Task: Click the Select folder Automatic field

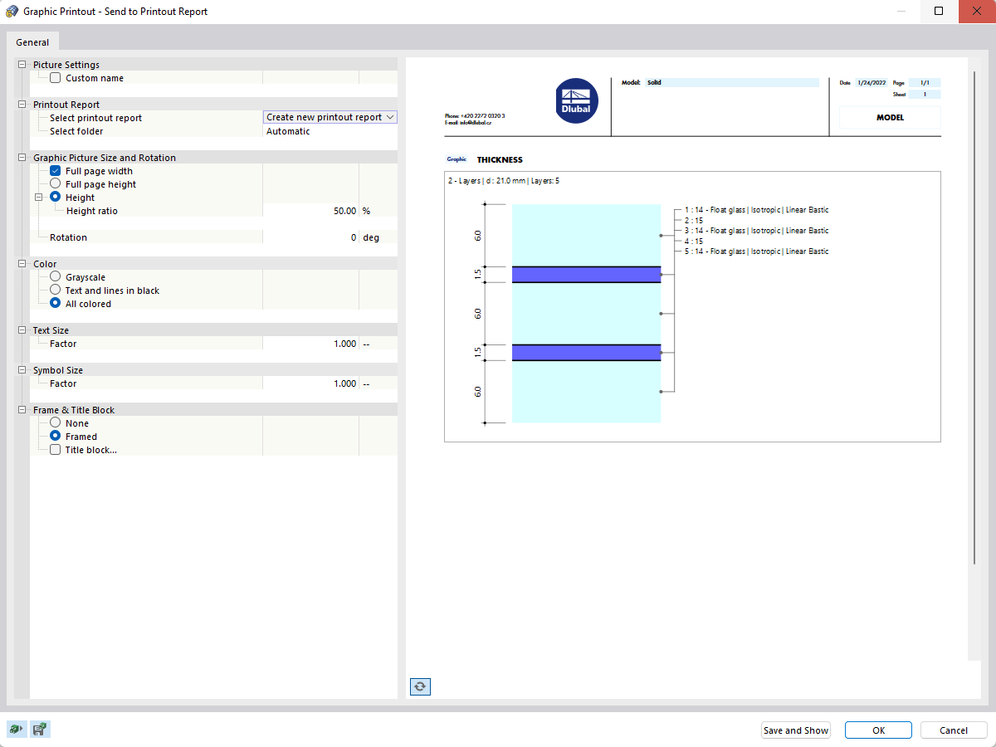Action: point(330,131)
